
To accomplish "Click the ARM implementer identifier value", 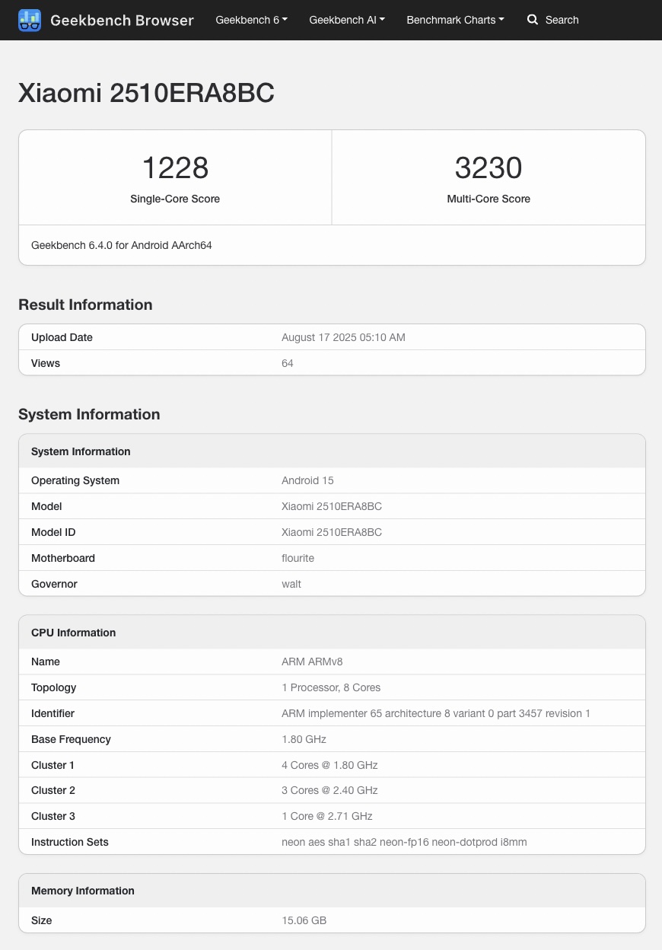I will pyautogui.click(x=435, y=713).
